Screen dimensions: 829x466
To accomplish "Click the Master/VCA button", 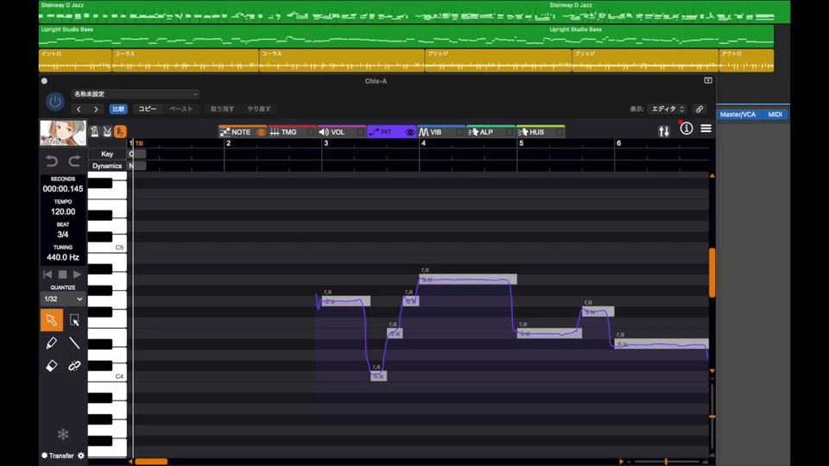I will (737, 114).
